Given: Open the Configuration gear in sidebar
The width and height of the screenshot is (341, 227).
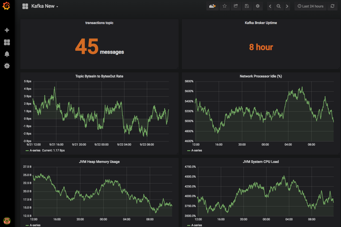Looking at the screenshot, I should (x=7, y=66).
